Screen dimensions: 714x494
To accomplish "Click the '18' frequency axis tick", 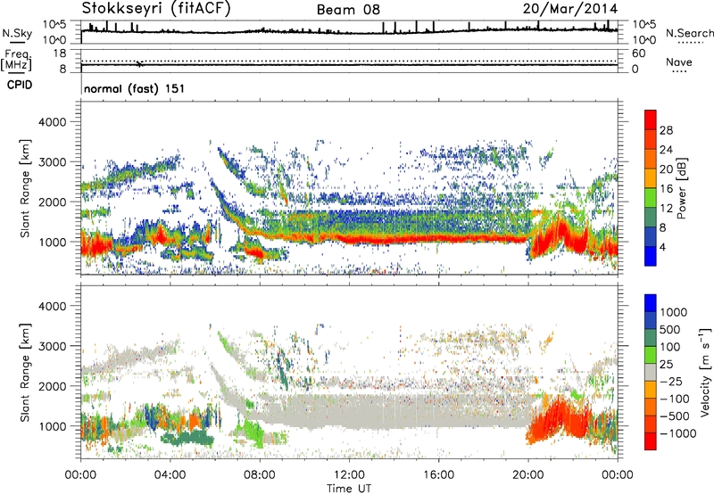I will [x=60, y=54].
